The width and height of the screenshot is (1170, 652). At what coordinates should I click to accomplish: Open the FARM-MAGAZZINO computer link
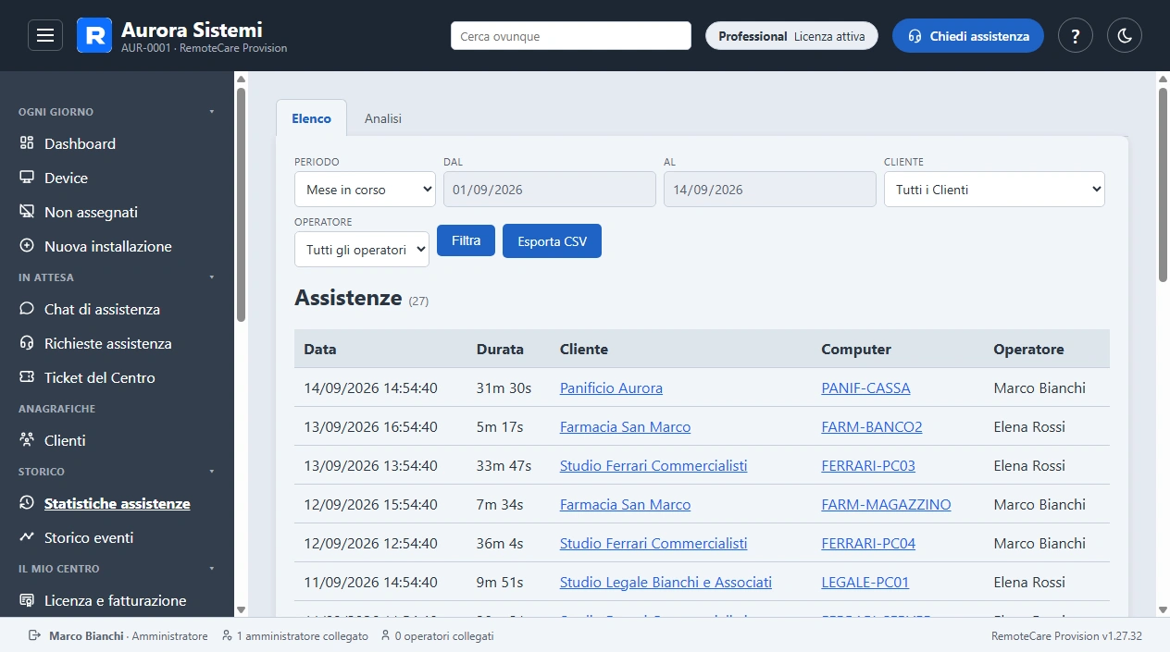click(x=886, y=505)
